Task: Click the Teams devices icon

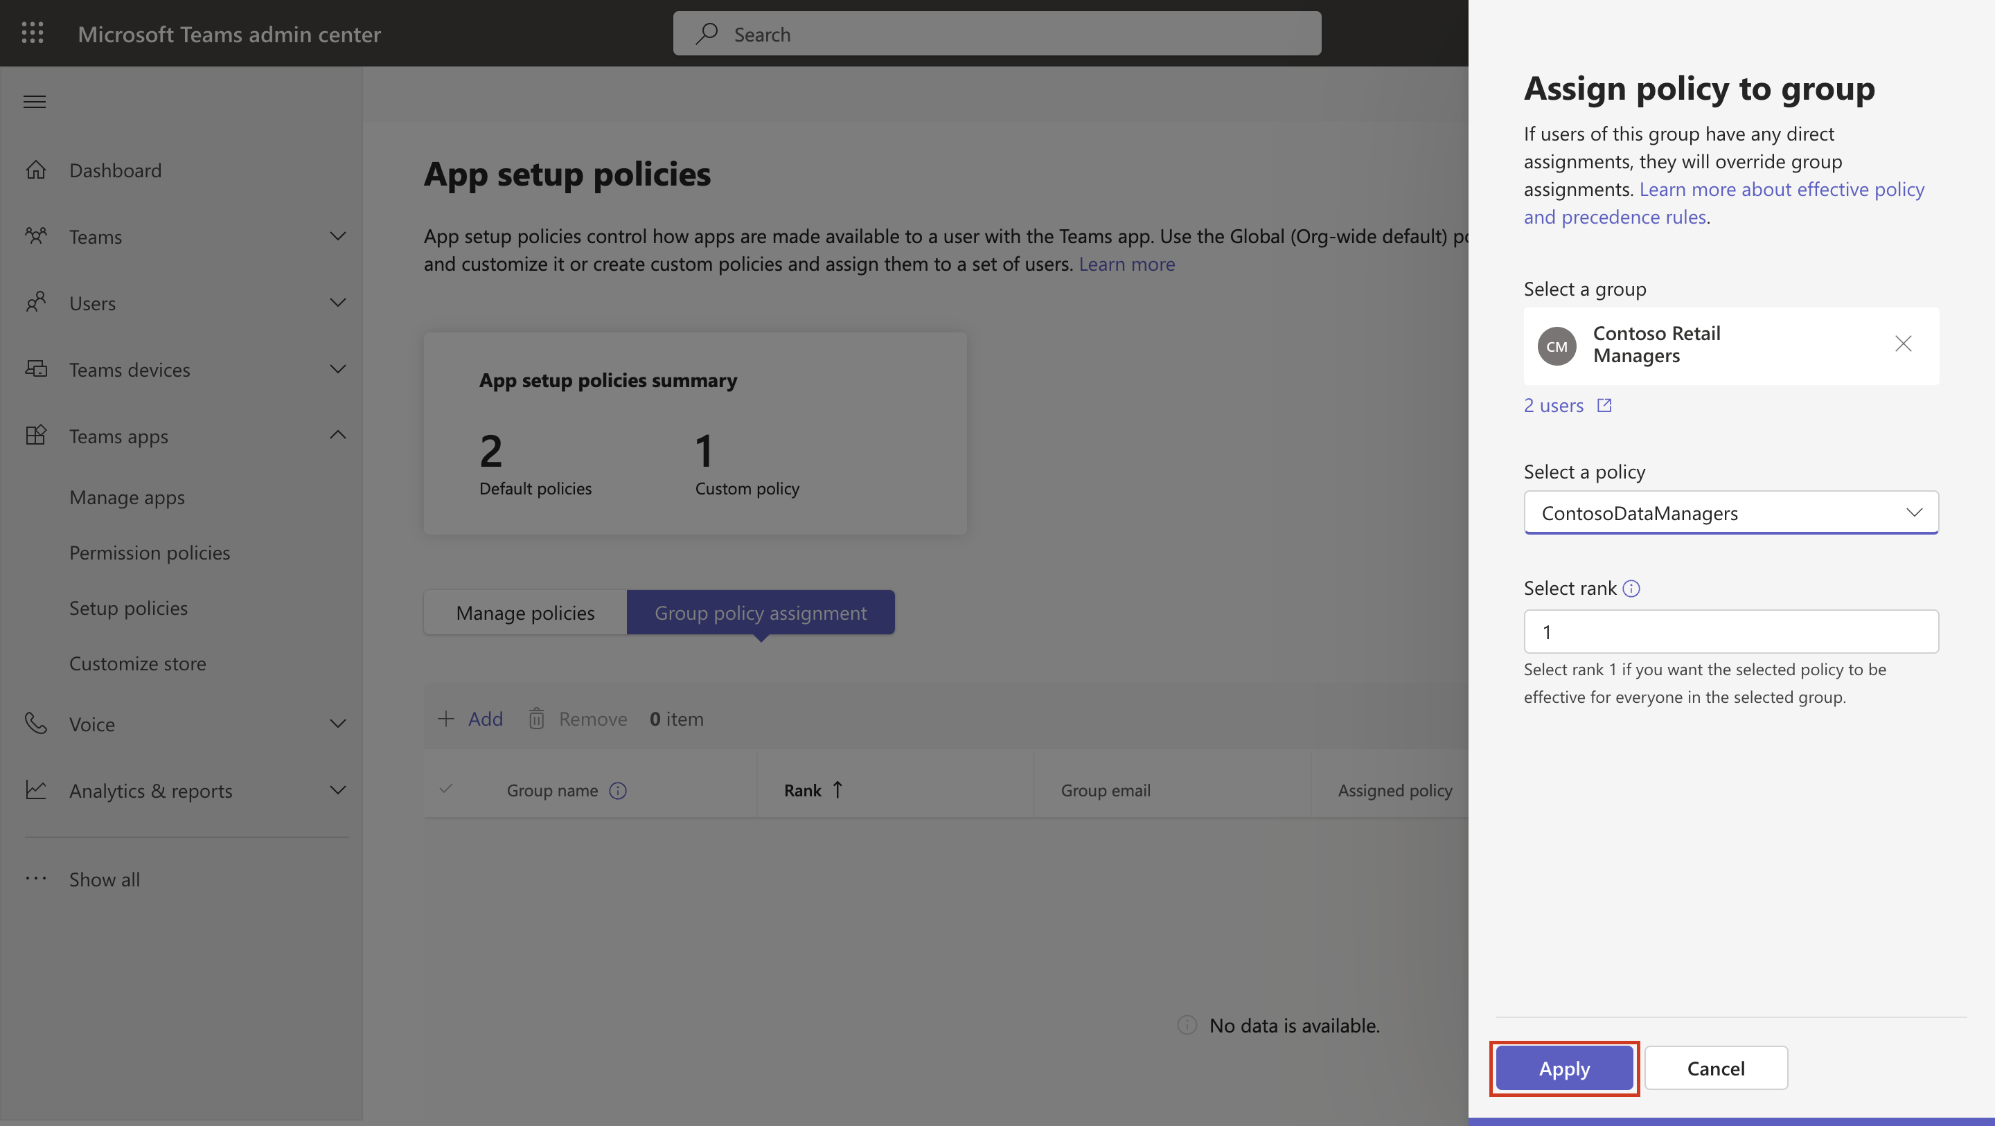Action: 35,368
